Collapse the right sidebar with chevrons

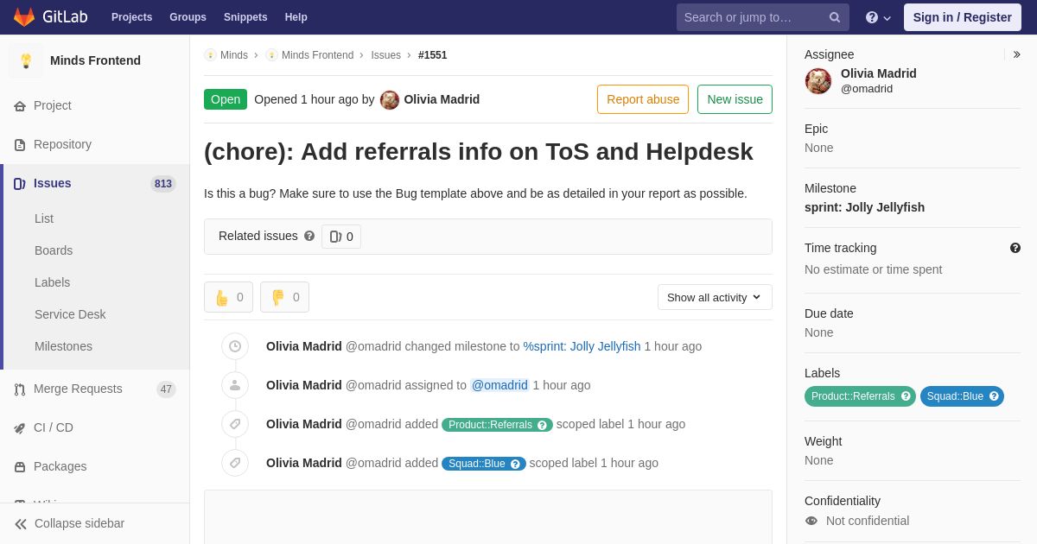(x=1016, y=54)
